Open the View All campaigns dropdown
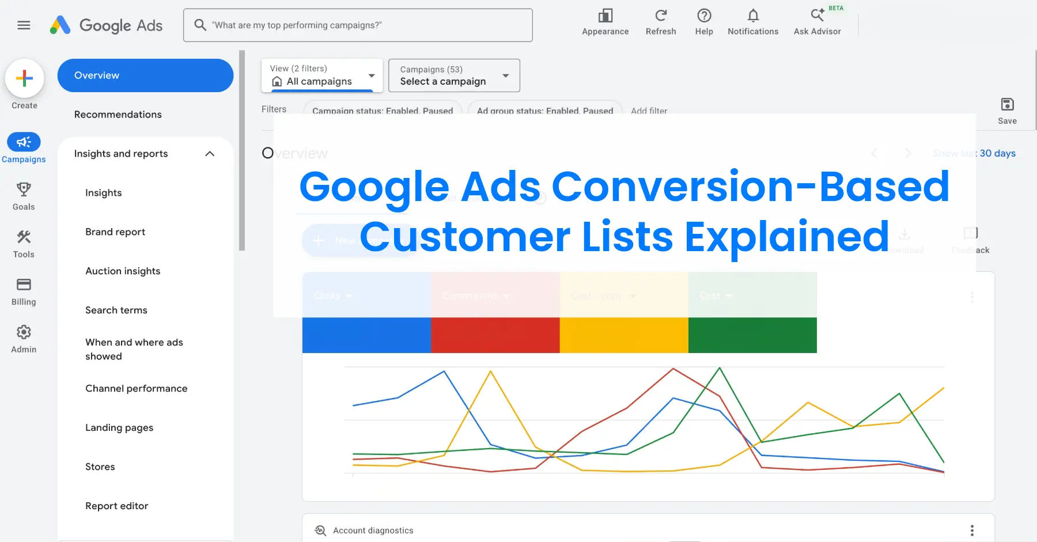The image size is (1037, 542). pyautogui.click(x=322, y=75)
